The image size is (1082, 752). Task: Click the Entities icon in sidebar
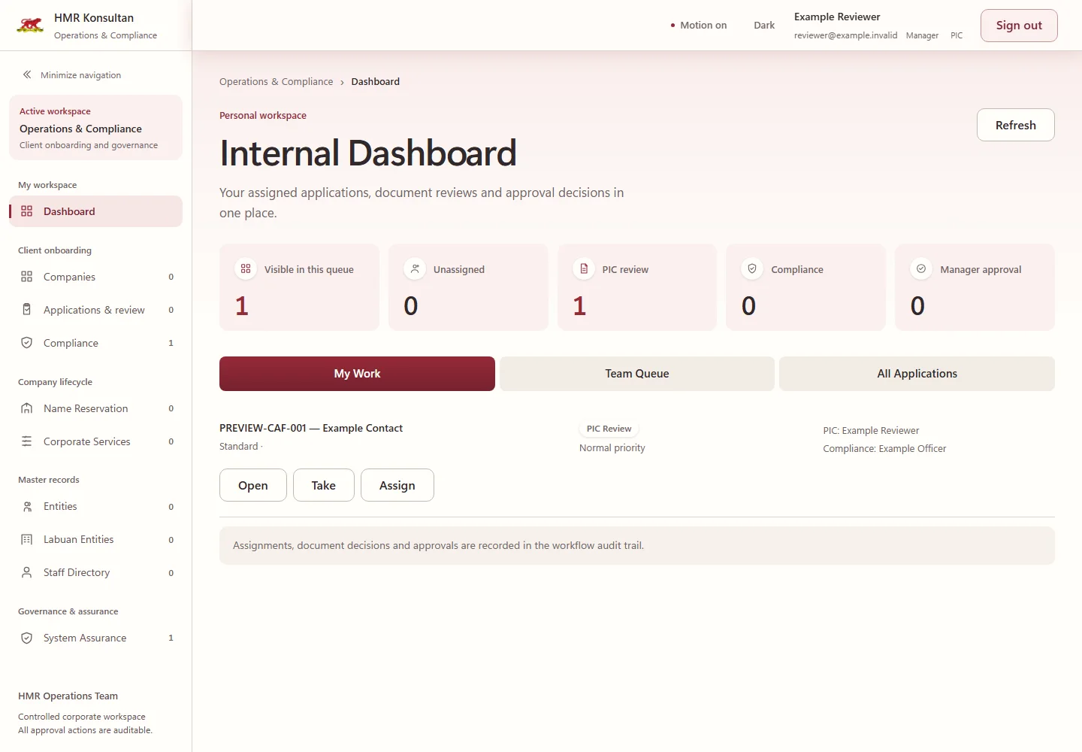click(x=27, y=507)
